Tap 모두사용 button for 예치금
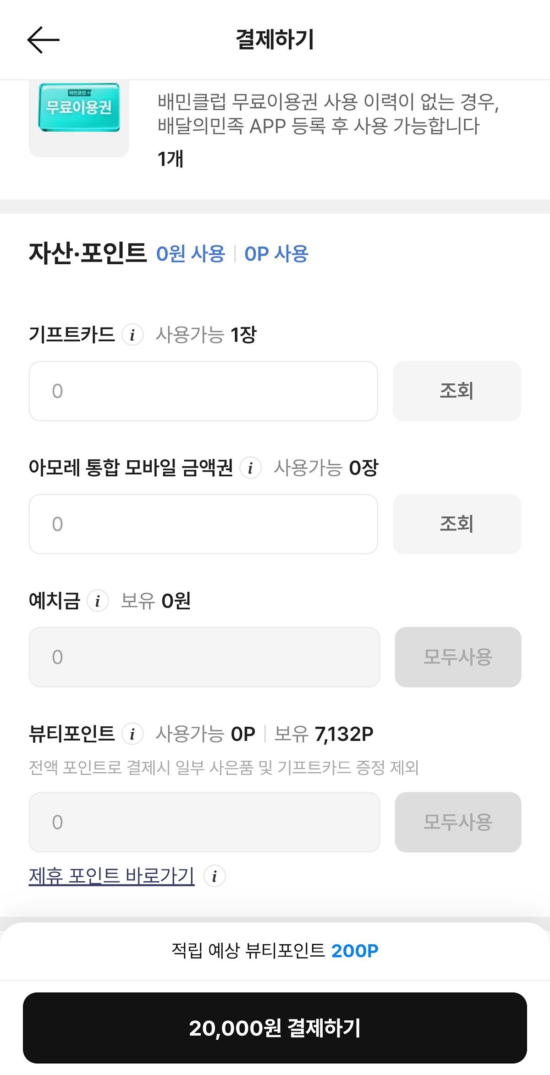Screen dimensions: 550x1075 coord(458,657)
